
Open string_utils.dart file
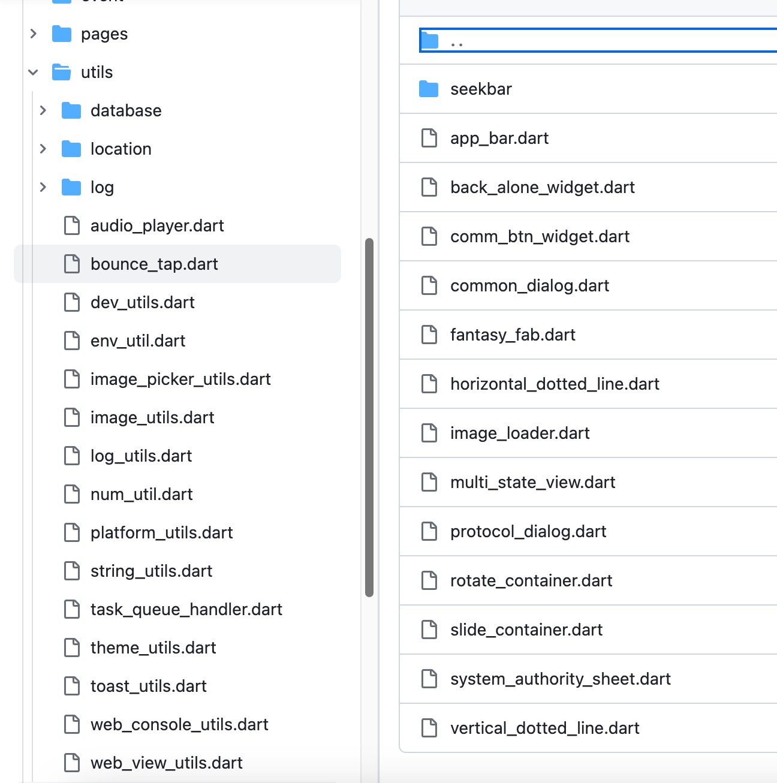click(152, 571)
